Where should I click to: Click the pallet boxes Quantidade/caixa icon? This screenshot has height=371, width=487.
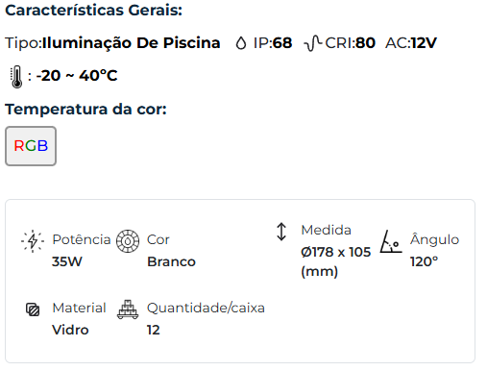[x=128, y=309]
